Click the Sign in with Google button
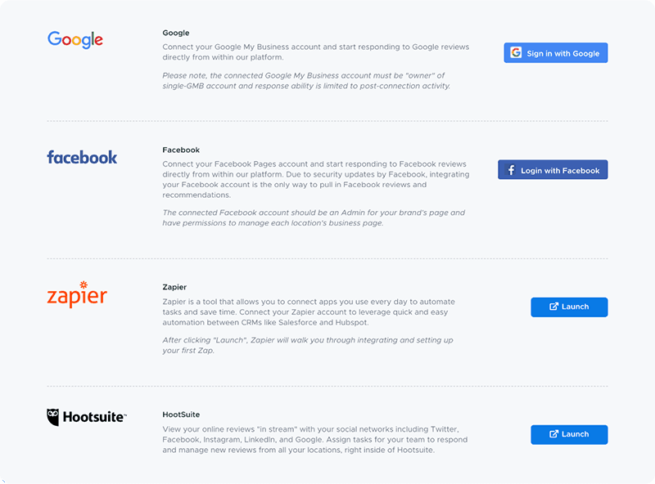This screenshot has width=655, height=484. coord(556,53)
